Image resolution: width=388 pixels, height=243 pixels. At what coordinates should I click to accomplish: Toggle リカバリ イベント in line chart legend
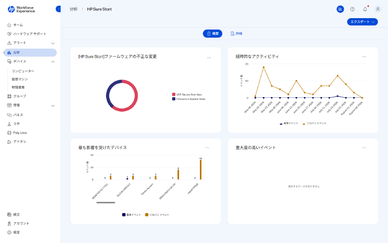coord(314,123)
